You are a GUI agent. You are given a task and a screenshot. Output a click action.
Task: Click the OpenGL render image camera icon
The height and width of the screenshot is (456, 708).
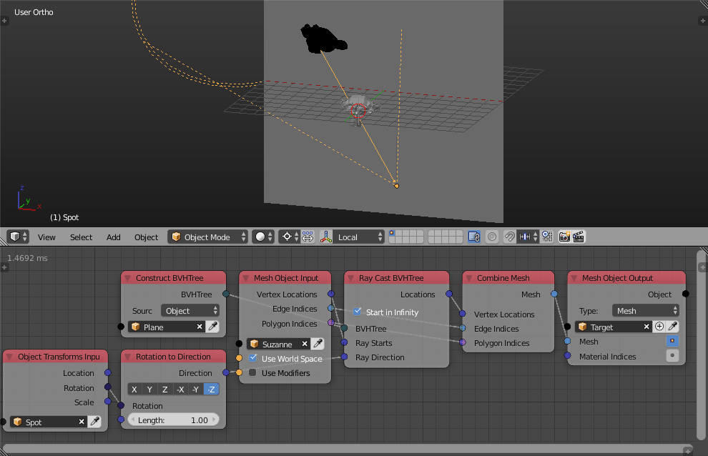564,237
